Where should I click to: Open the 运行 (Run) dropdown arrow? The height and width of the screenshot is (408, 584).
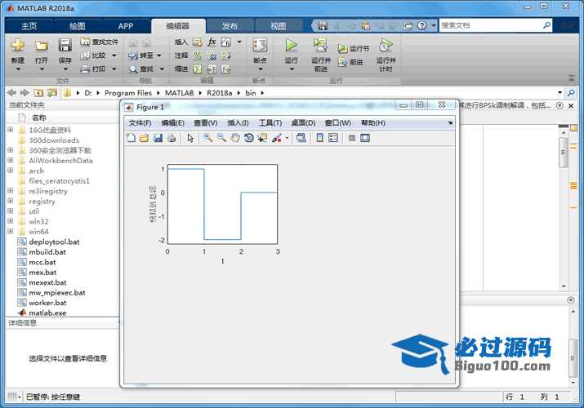point(292,69)
